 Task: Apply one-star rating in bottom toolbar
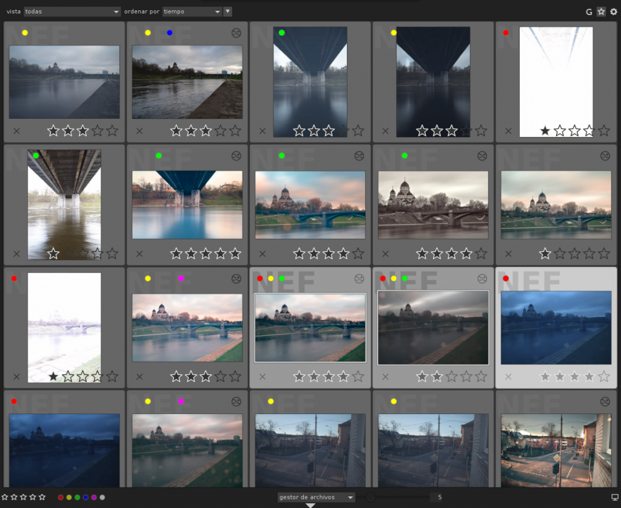tap(5, 497)
